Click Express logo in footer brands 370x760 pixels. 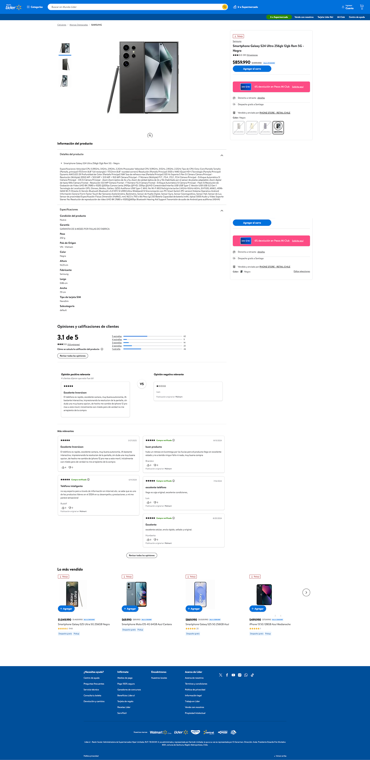pyautogui.click(x=196, y=732)
